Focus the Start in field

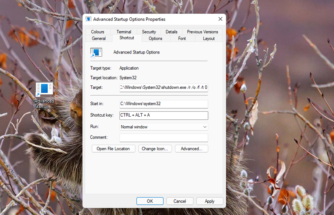[x=164, y=104]
